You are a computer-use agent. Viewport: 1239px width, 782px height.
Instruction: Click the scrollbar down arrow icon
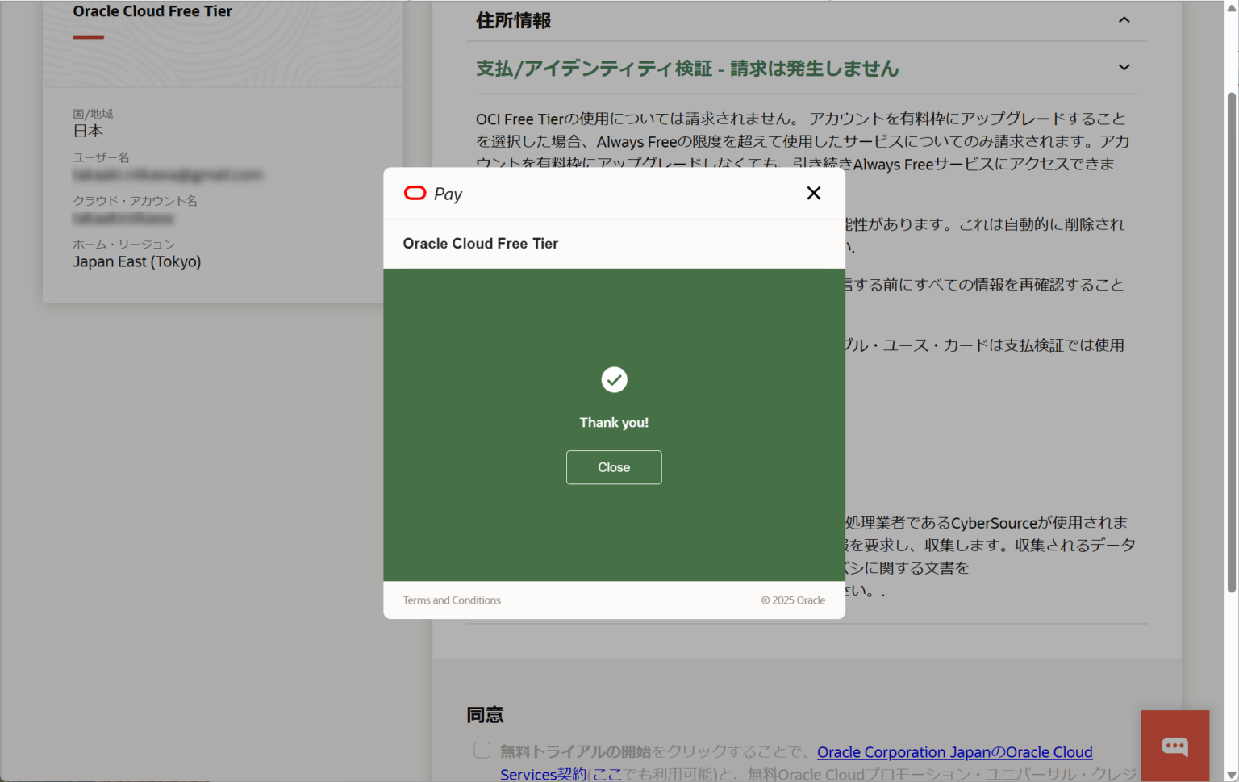(1231, 772)
